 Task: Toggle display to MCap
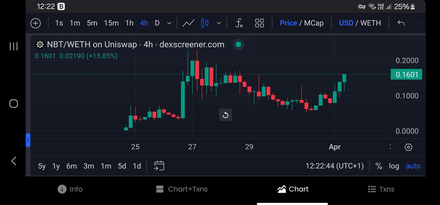point(313,23)
